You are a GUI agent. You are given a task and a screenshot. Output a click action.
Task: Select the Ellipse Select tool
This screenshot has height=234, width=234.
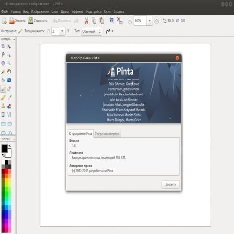[x=3, y=63]
